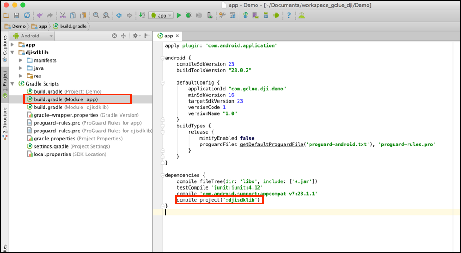Collapse the Gradle Scripts tree node
The height and width of the screenshot is (253, 461).
click(13, 84)
